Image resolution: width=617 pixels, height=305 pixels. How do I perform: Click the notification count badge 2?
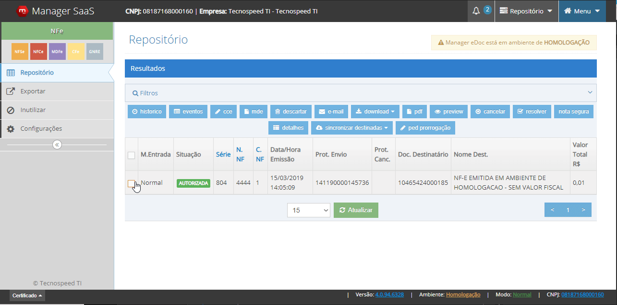[x=487, y=10]
